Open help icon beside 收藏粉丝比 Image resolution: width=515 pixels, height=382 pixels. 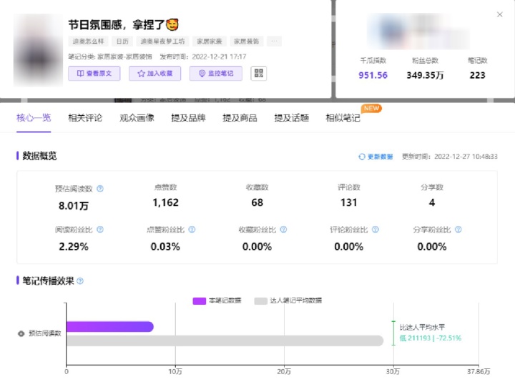[283, 229]
